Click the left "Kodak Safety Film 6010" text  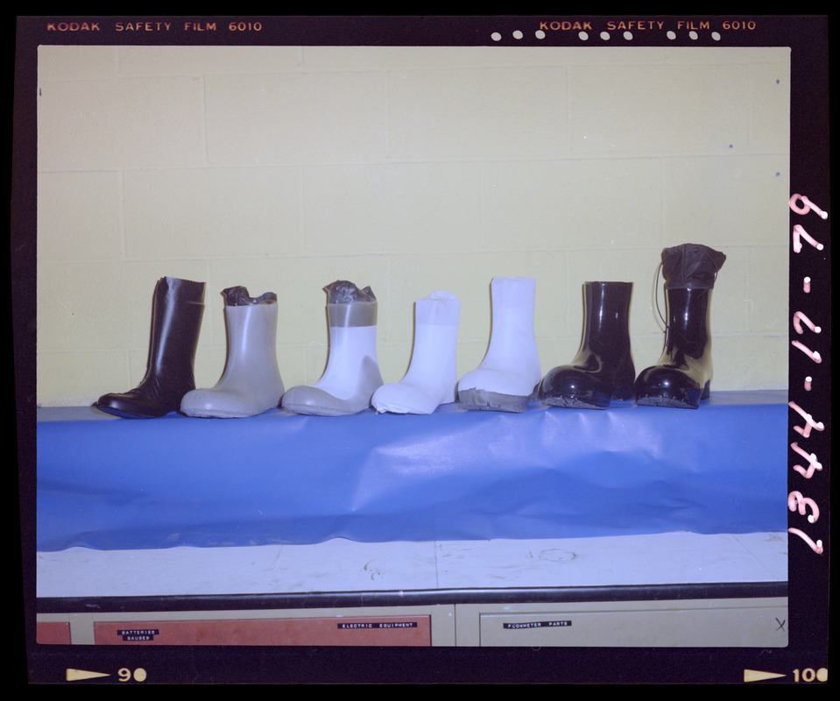click(154, 26)
